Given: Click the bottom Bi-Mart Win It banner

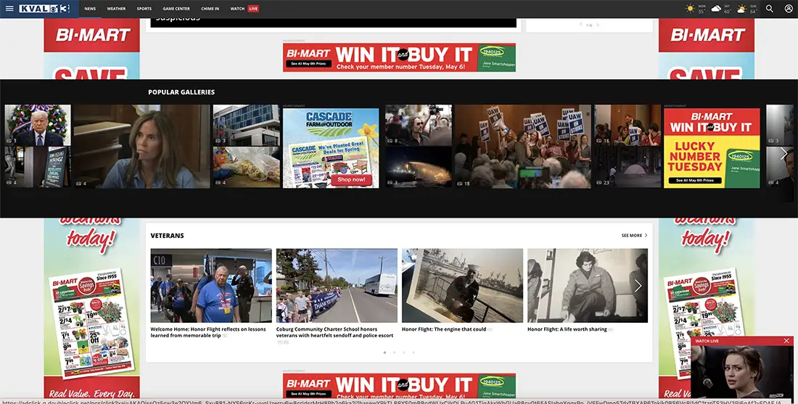Looking at the screenshot, I should tap(399, 386).
